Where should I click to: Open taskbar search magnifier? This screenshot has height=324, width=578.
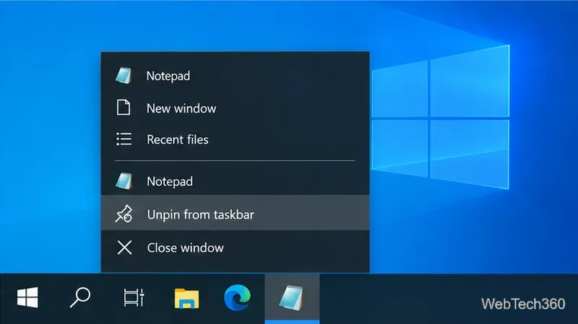[x=80, y=297]
